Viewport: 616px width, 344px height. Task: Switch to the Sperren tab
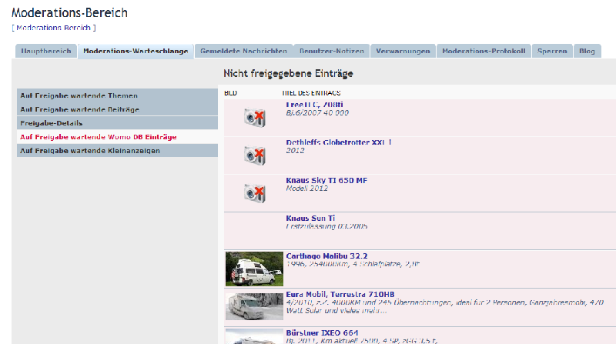tap(552, 51)
